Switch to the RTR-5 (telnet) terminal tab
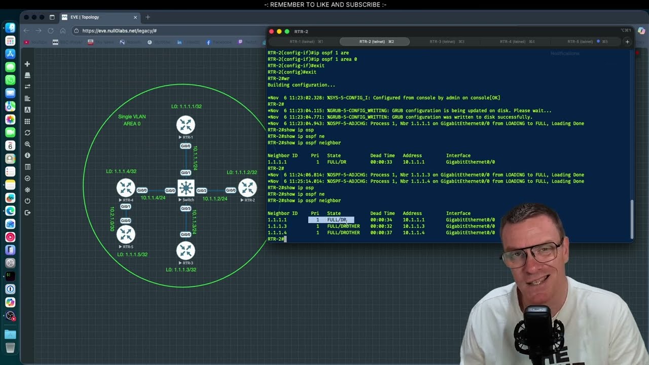Screen dimensions: 649x365 pyautogui.click(x=587, y=42)
